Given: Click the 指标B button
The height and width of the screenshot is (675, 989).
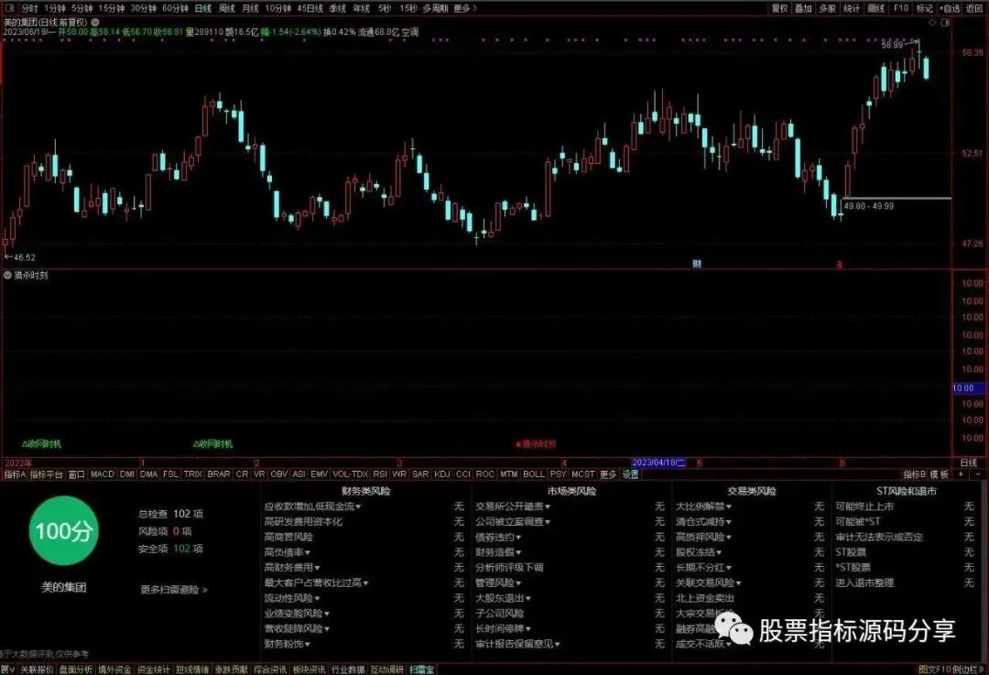Looking at the screenshot, I should point(915,474).
